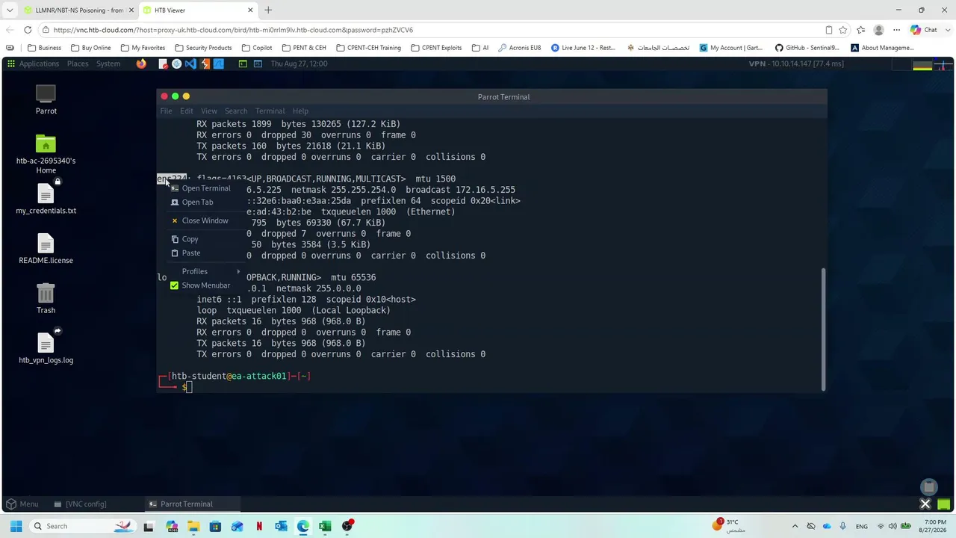Open the terminal Help menu

pos(300,111)
